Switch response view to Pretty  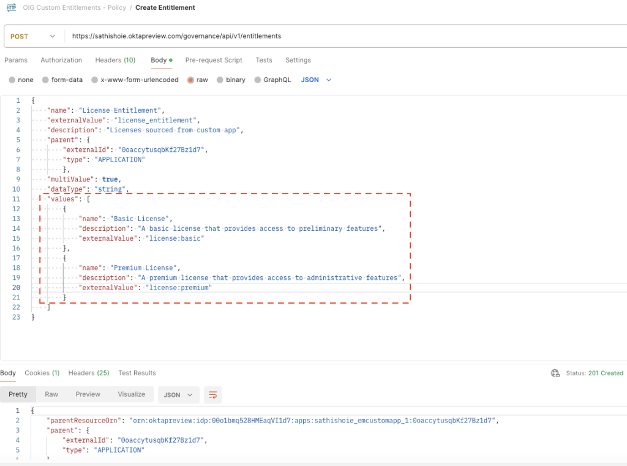pyautogui.click(x=18, y=394)
